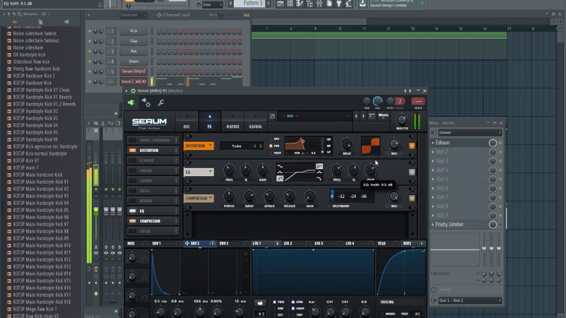Toggle the LFO TRIG checkbox

click(x=275, y=302)
